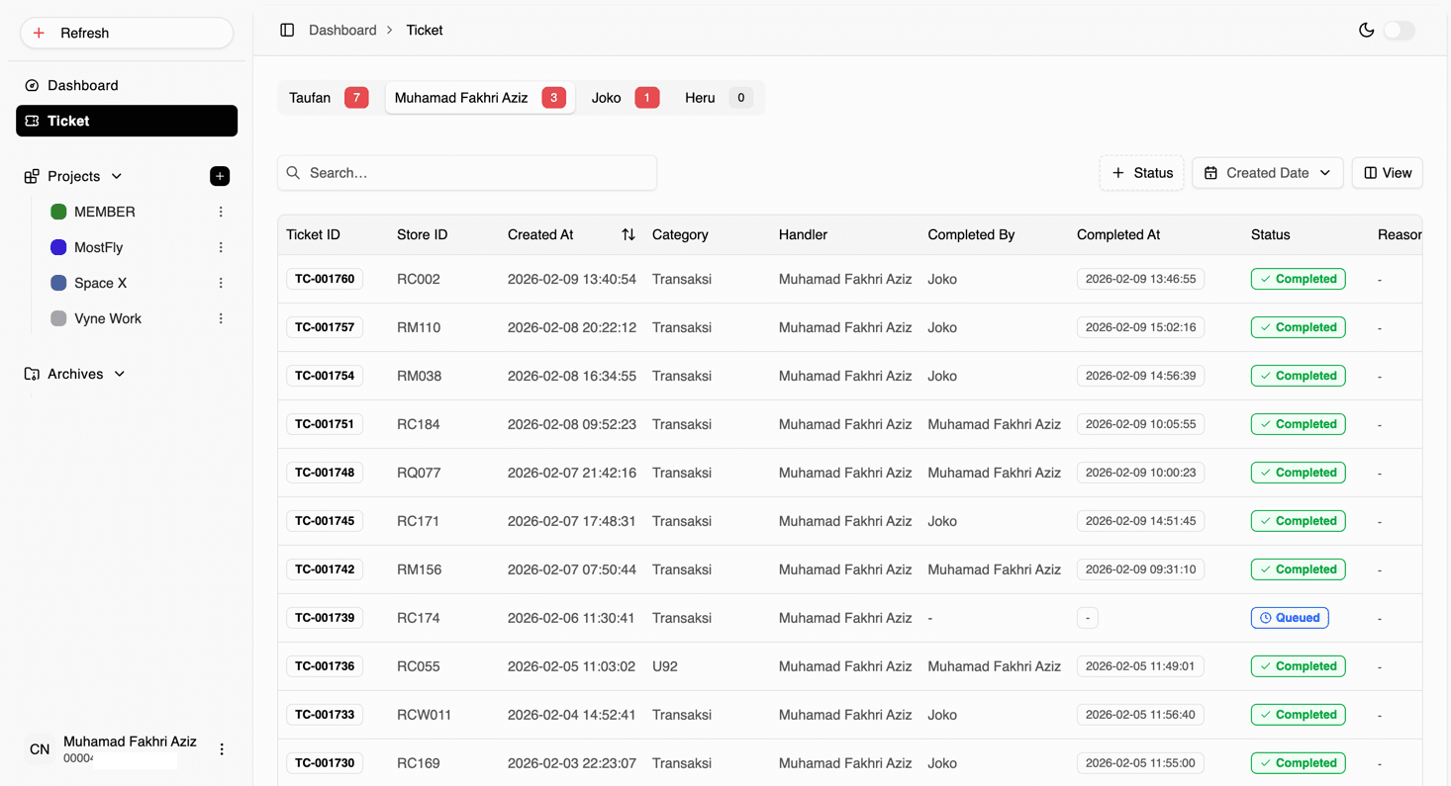Click the add project plus icon
This screenshot has width=1451, height=786.
coord(220,176)
